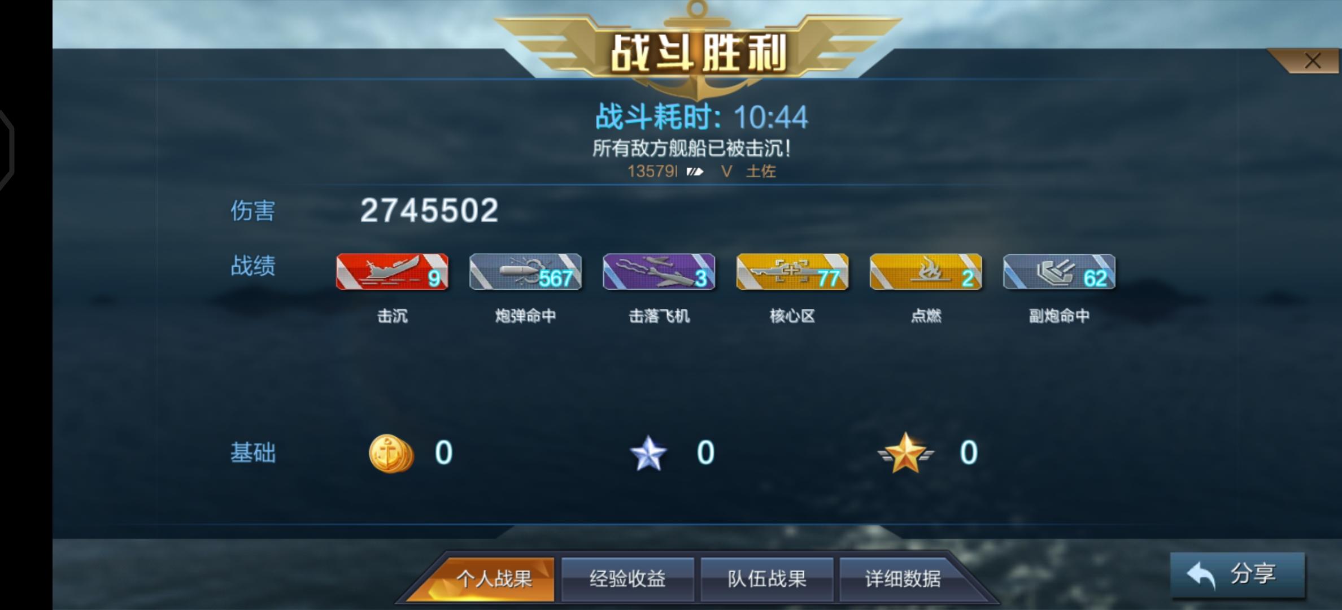Click the damage total 2745502

[429, 210]
